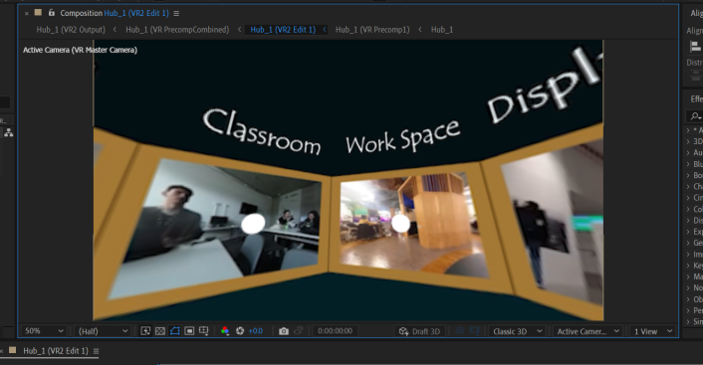Screen dimensions: 703x365
Task: Expand the 'Col' effects category chevron
Action: coord(688,209)
